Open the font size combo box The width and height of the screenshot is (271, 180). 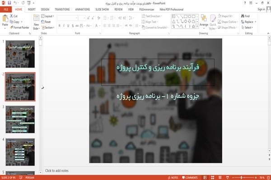tap(82, 18)
